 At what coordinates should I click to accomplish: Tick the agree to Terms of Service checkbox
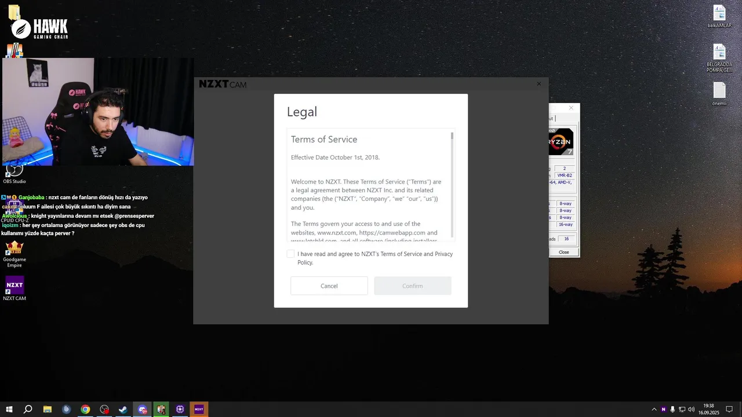(x=290, y=254)
